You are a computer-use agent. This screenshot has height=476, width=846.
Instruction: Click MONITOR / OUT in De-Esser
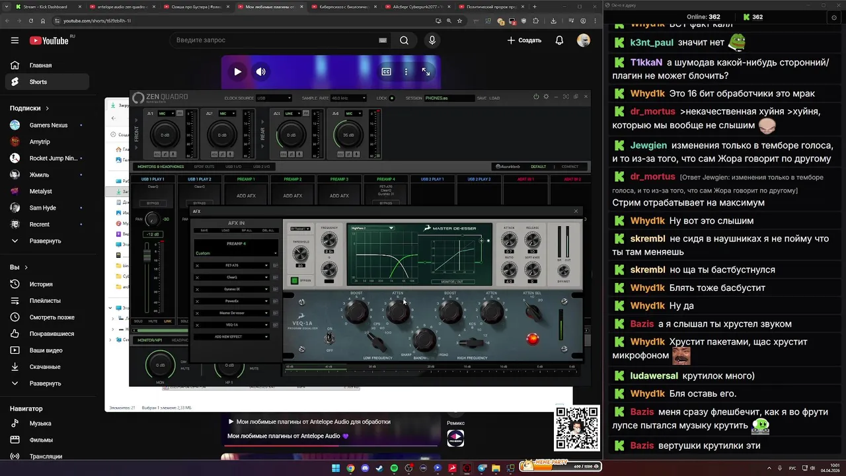[452, 282]
